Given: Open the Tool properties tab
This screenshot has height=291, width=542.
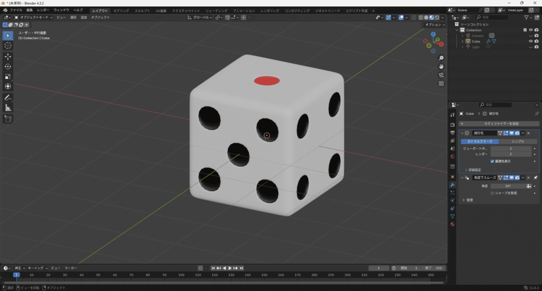Looking at the screenshot, I should [452, 115].
